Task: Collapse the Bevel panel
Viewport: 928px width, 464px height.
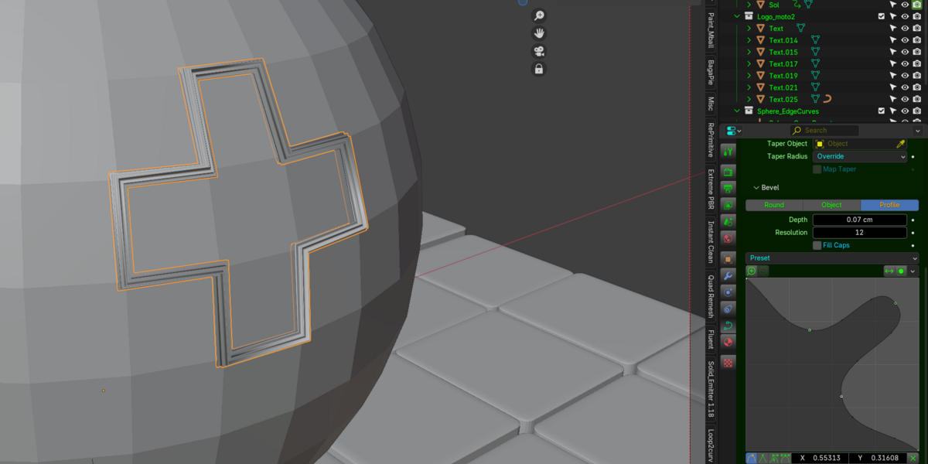Action: click(x=756, y=187)
